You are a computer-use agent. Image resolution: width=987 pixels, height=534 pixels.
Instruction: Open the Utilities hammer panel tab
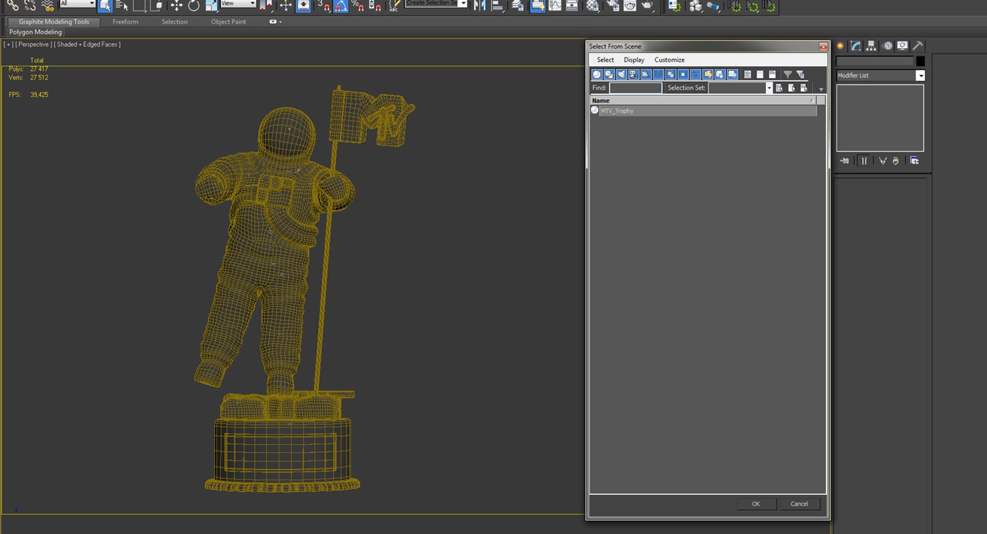point(918,46)
